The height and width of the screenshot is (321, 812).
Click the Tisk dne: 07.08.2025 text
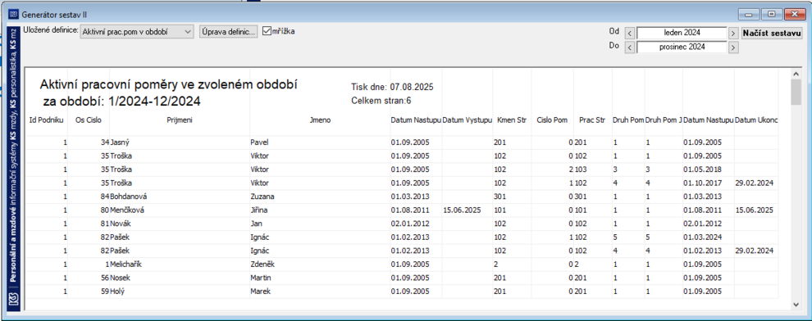(x=392, y=87)
